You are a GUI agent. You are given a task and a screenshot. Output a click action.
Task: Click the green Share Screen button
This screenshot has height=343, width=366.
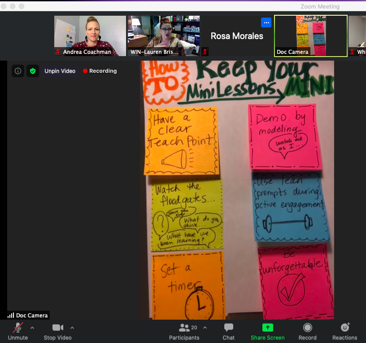click(267, 331)
